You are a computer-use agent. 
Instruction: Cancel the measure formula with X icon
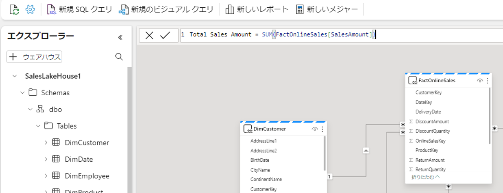[x=149, y=35]
